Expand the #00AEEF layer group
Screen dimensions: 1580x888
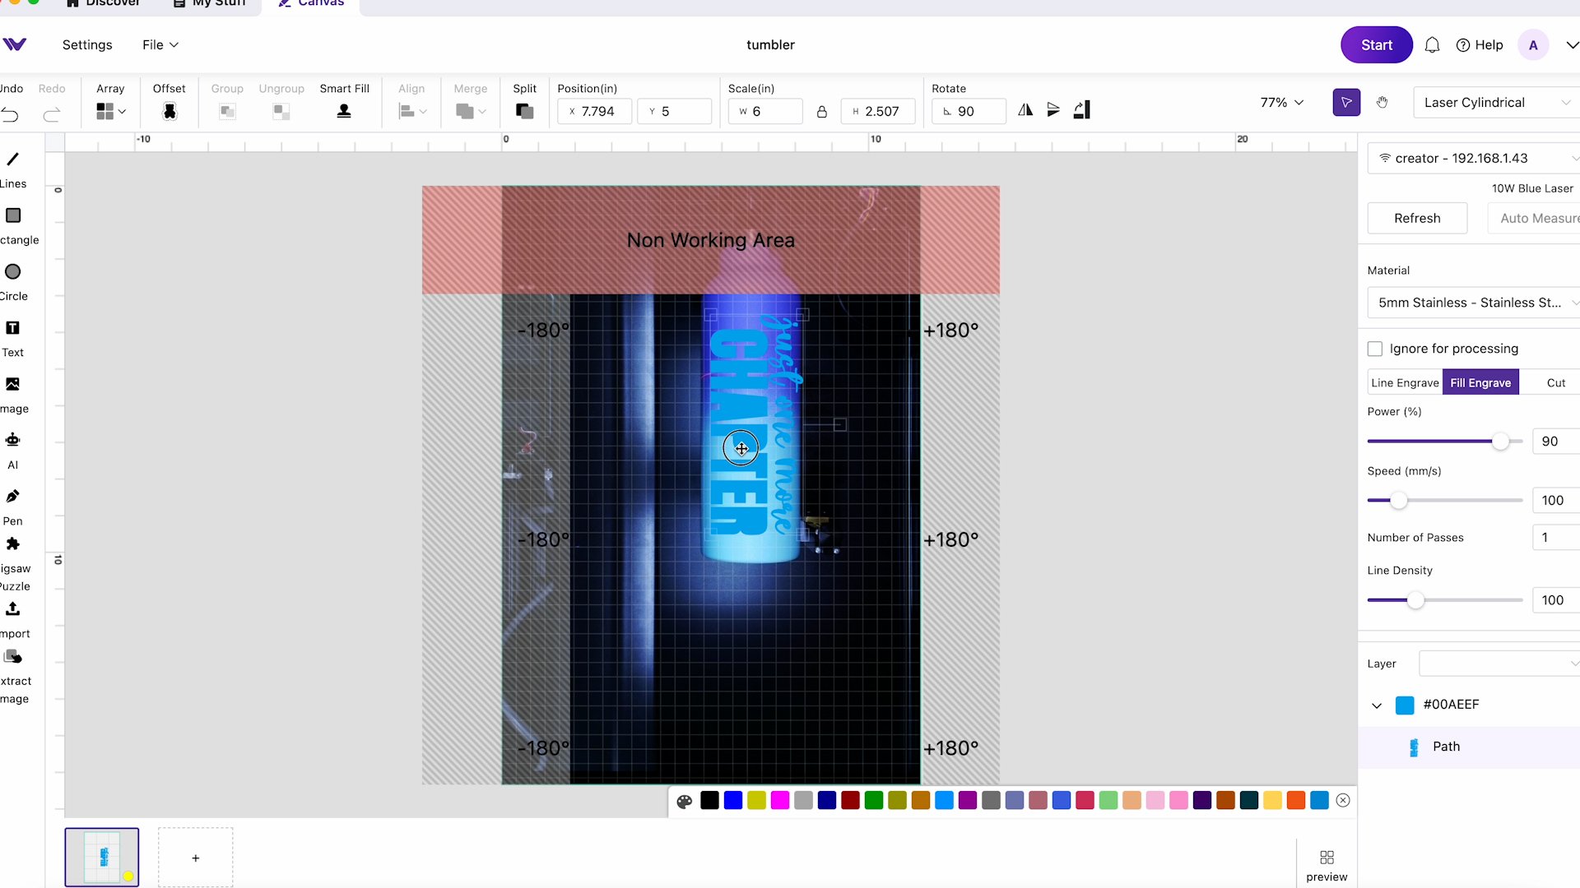tap(1376, 704)
